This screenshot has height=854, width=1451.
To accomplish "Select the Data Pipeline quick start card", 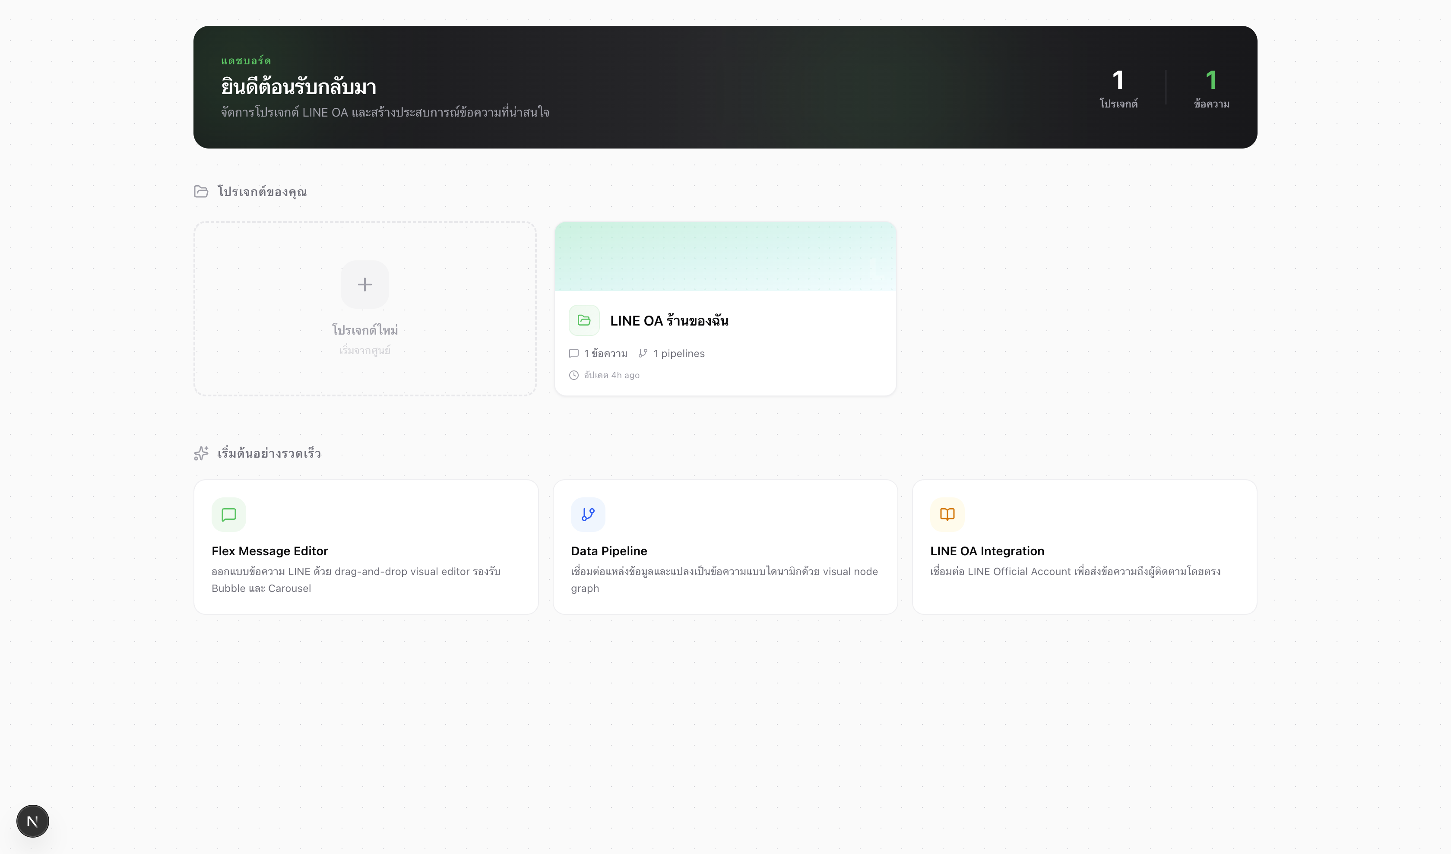I will click(725, 546).
